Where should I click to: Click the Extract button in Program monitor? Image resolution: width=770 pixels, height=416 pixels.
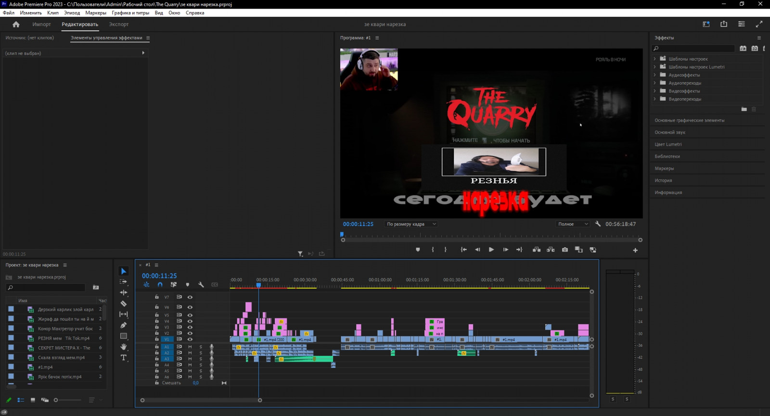point(551,250)
